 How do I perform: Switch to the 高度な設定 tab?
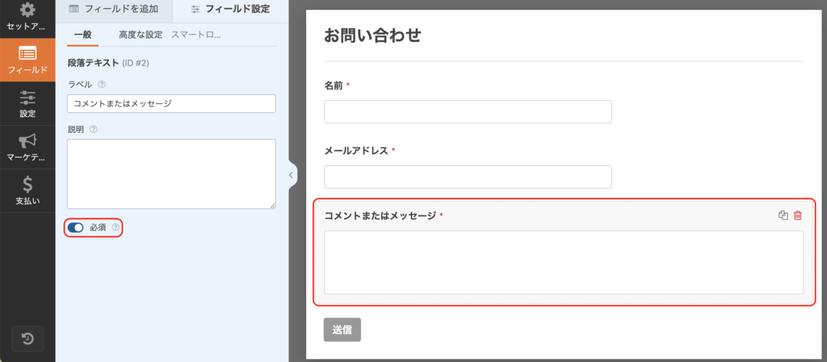(141, 34)
